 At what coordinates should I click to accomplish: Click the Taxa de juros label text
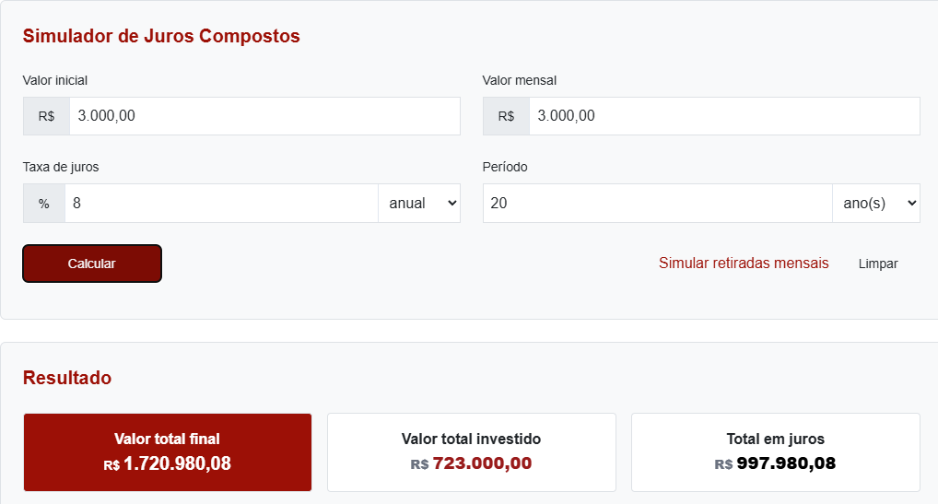click(x=61, y=167)
